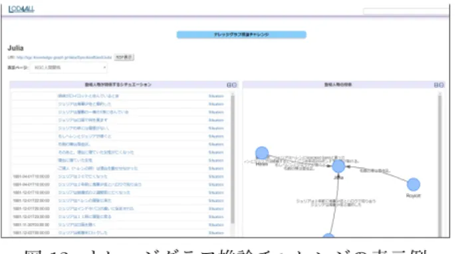
Task: Open Julia's URI link
Action: (x=64, y=57)
